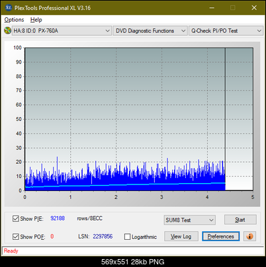Minimize the PlexTools window
This screenshot has width=266, height=267.
click(212, 8)
